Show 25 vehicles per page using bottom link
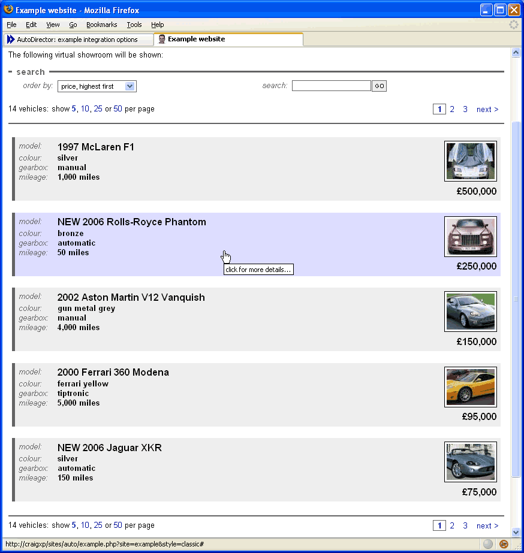Viewport: 524px width, 553px height. [x=98, y=525]
